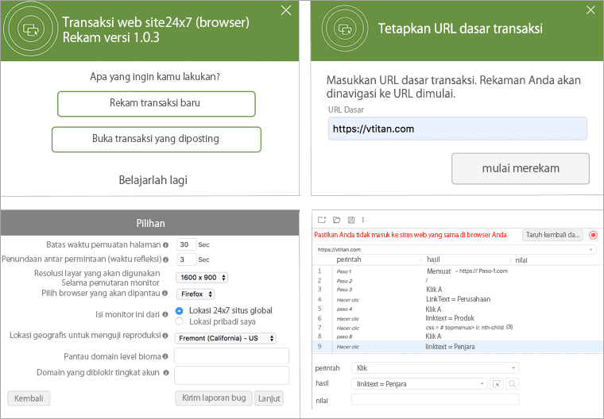Open the Fremont (California) - US location dropdown
Viewport: 604px width, 419px height.
tap(226, 338)
